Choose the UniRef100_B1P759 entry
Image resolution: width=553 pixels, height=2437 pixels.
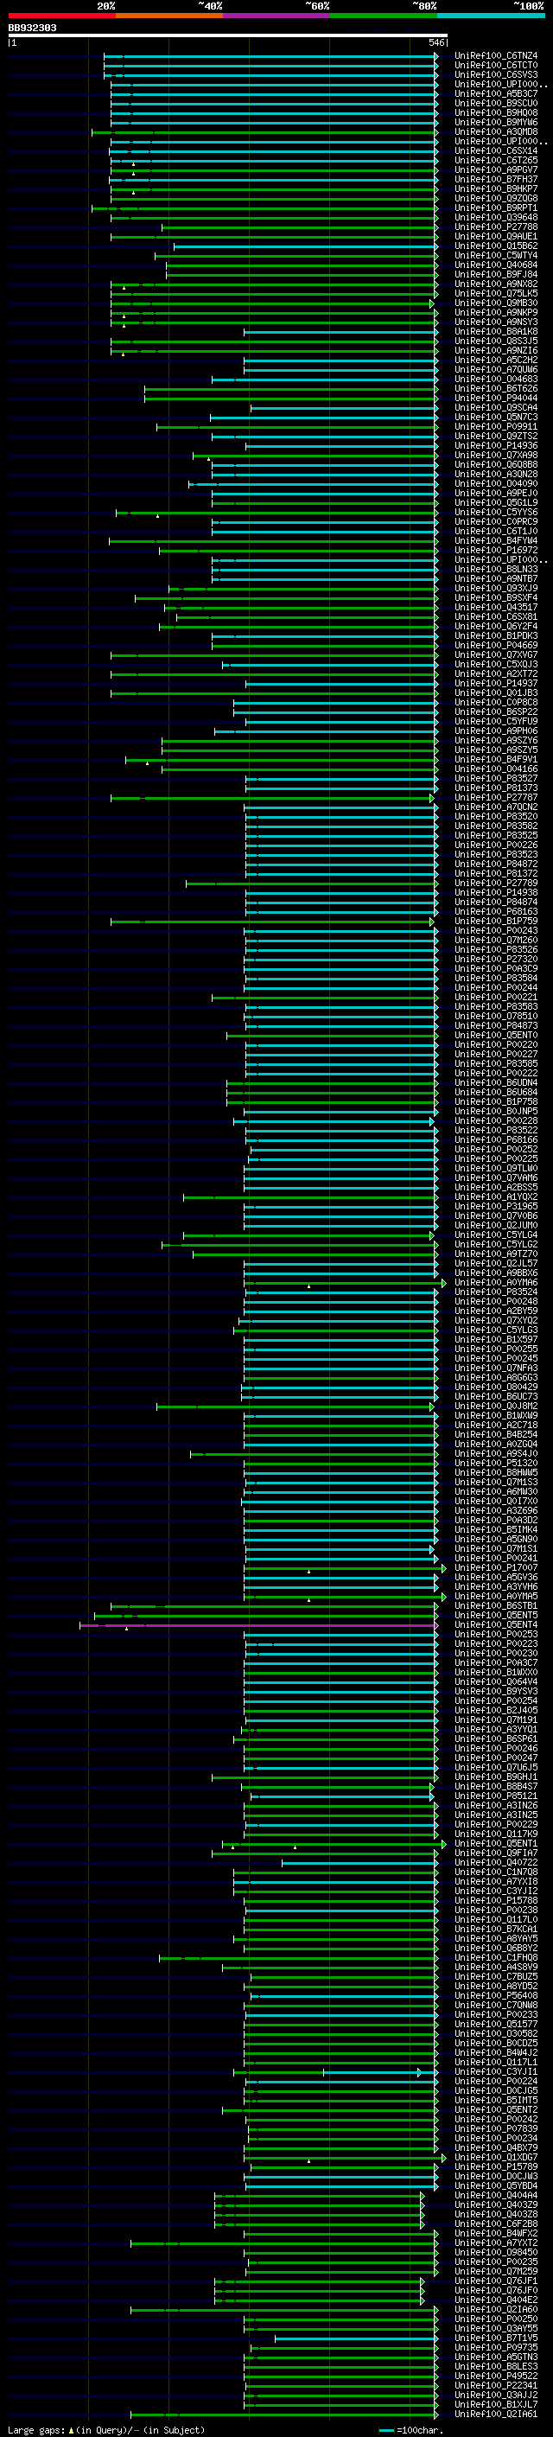(496, 922)
